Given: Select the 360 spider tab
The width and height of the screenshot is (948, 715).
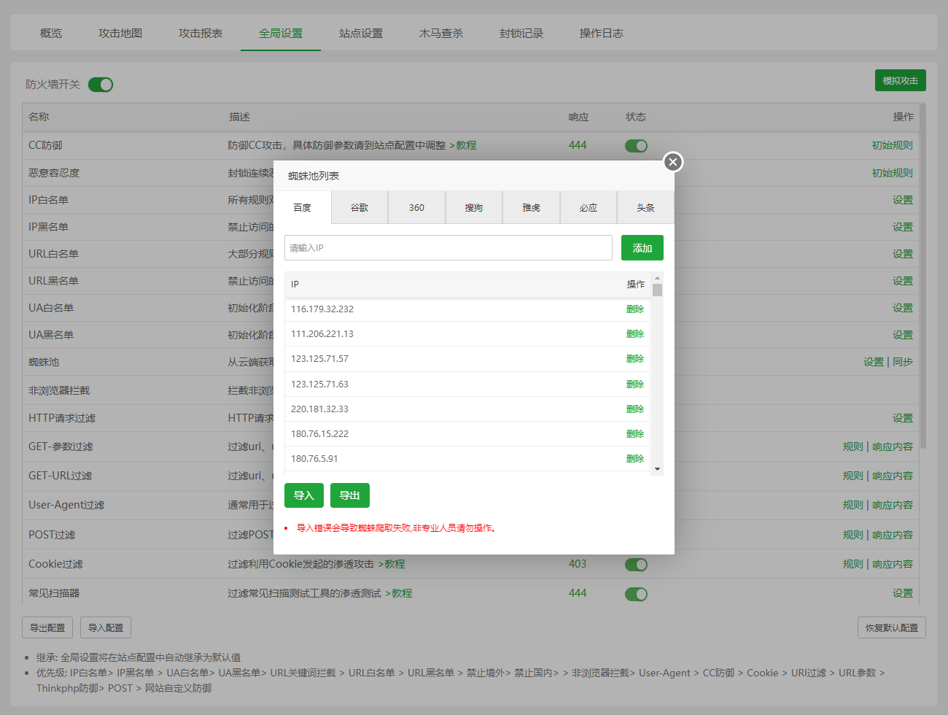Looking at the screenshot, I should (x=416, y=208).
